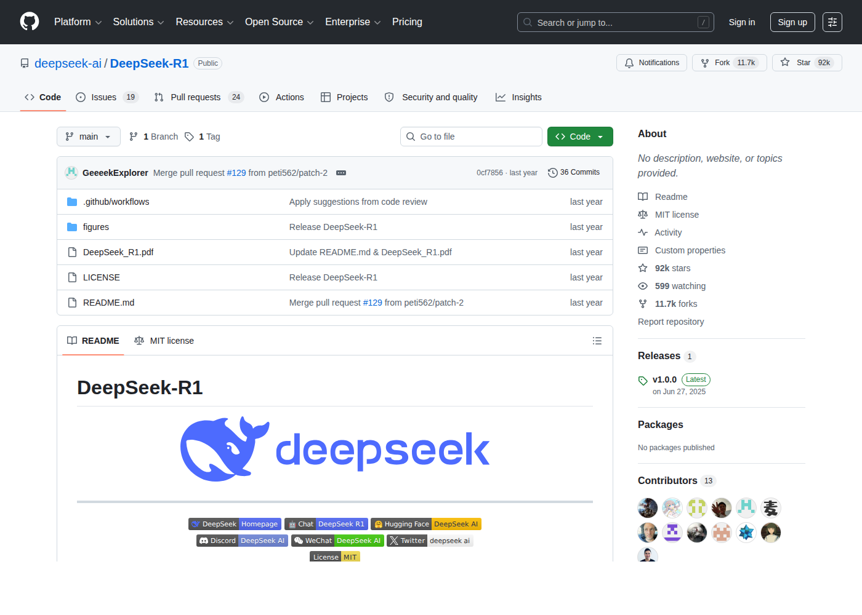Open the settings icon beside Sign up
The width and height of the screenshot is (862, 615).
832,22
